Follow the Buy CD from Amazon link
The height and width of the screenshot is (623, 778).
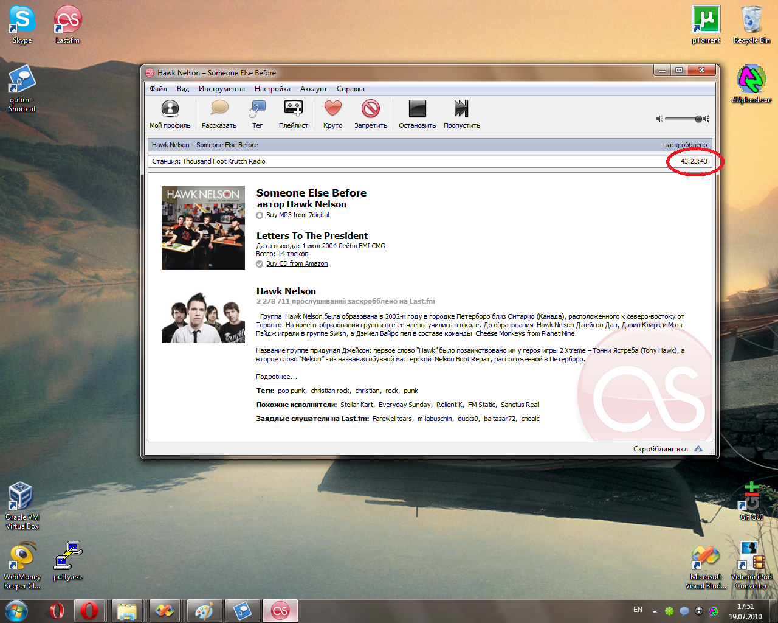click(297, 263)
